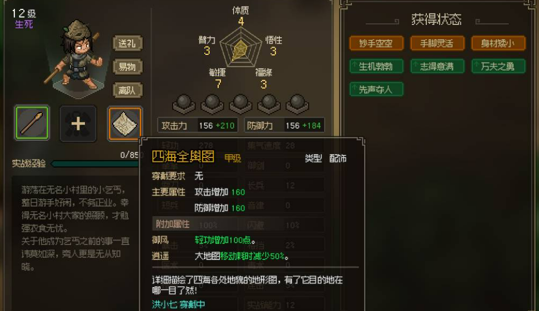Viewport: 539px width, 311px height.
Task: Click the 先声夺人 green status tag
Action: [376, 89]
